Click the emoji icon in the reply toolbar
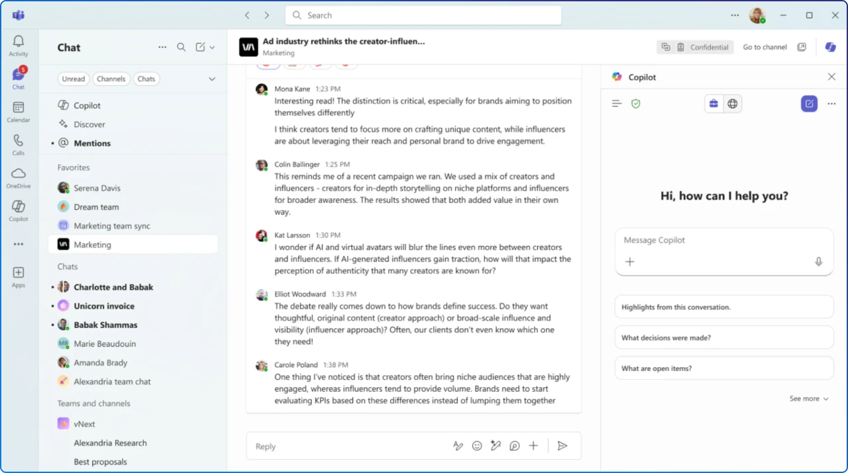 pyautogui.click(x=477, y=446)
